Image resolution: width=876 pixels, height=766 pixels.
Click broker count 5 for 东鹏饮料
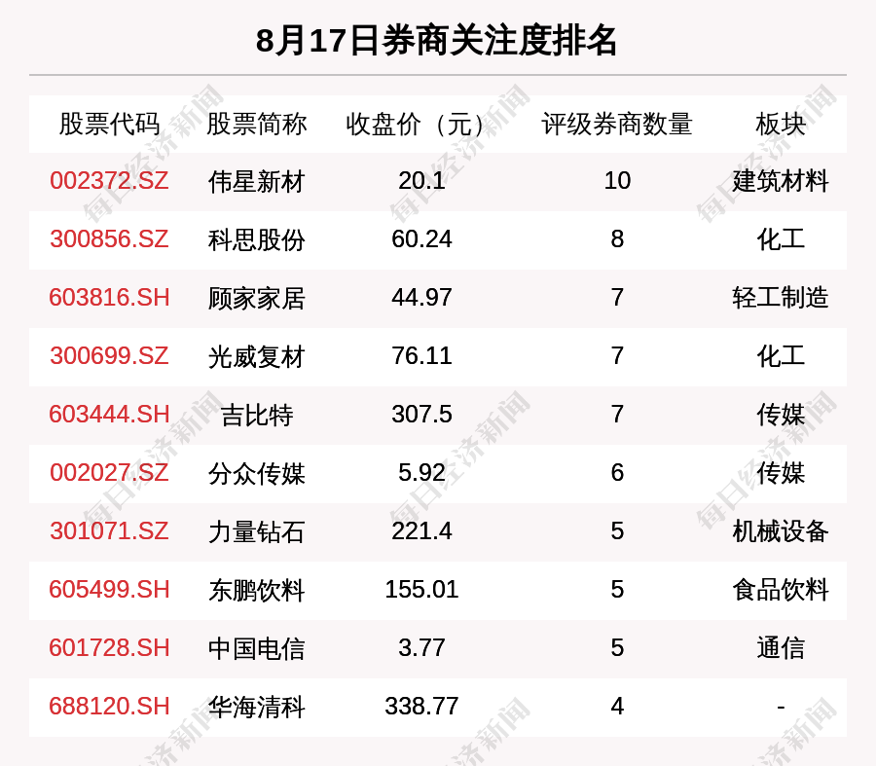[617, 590]
